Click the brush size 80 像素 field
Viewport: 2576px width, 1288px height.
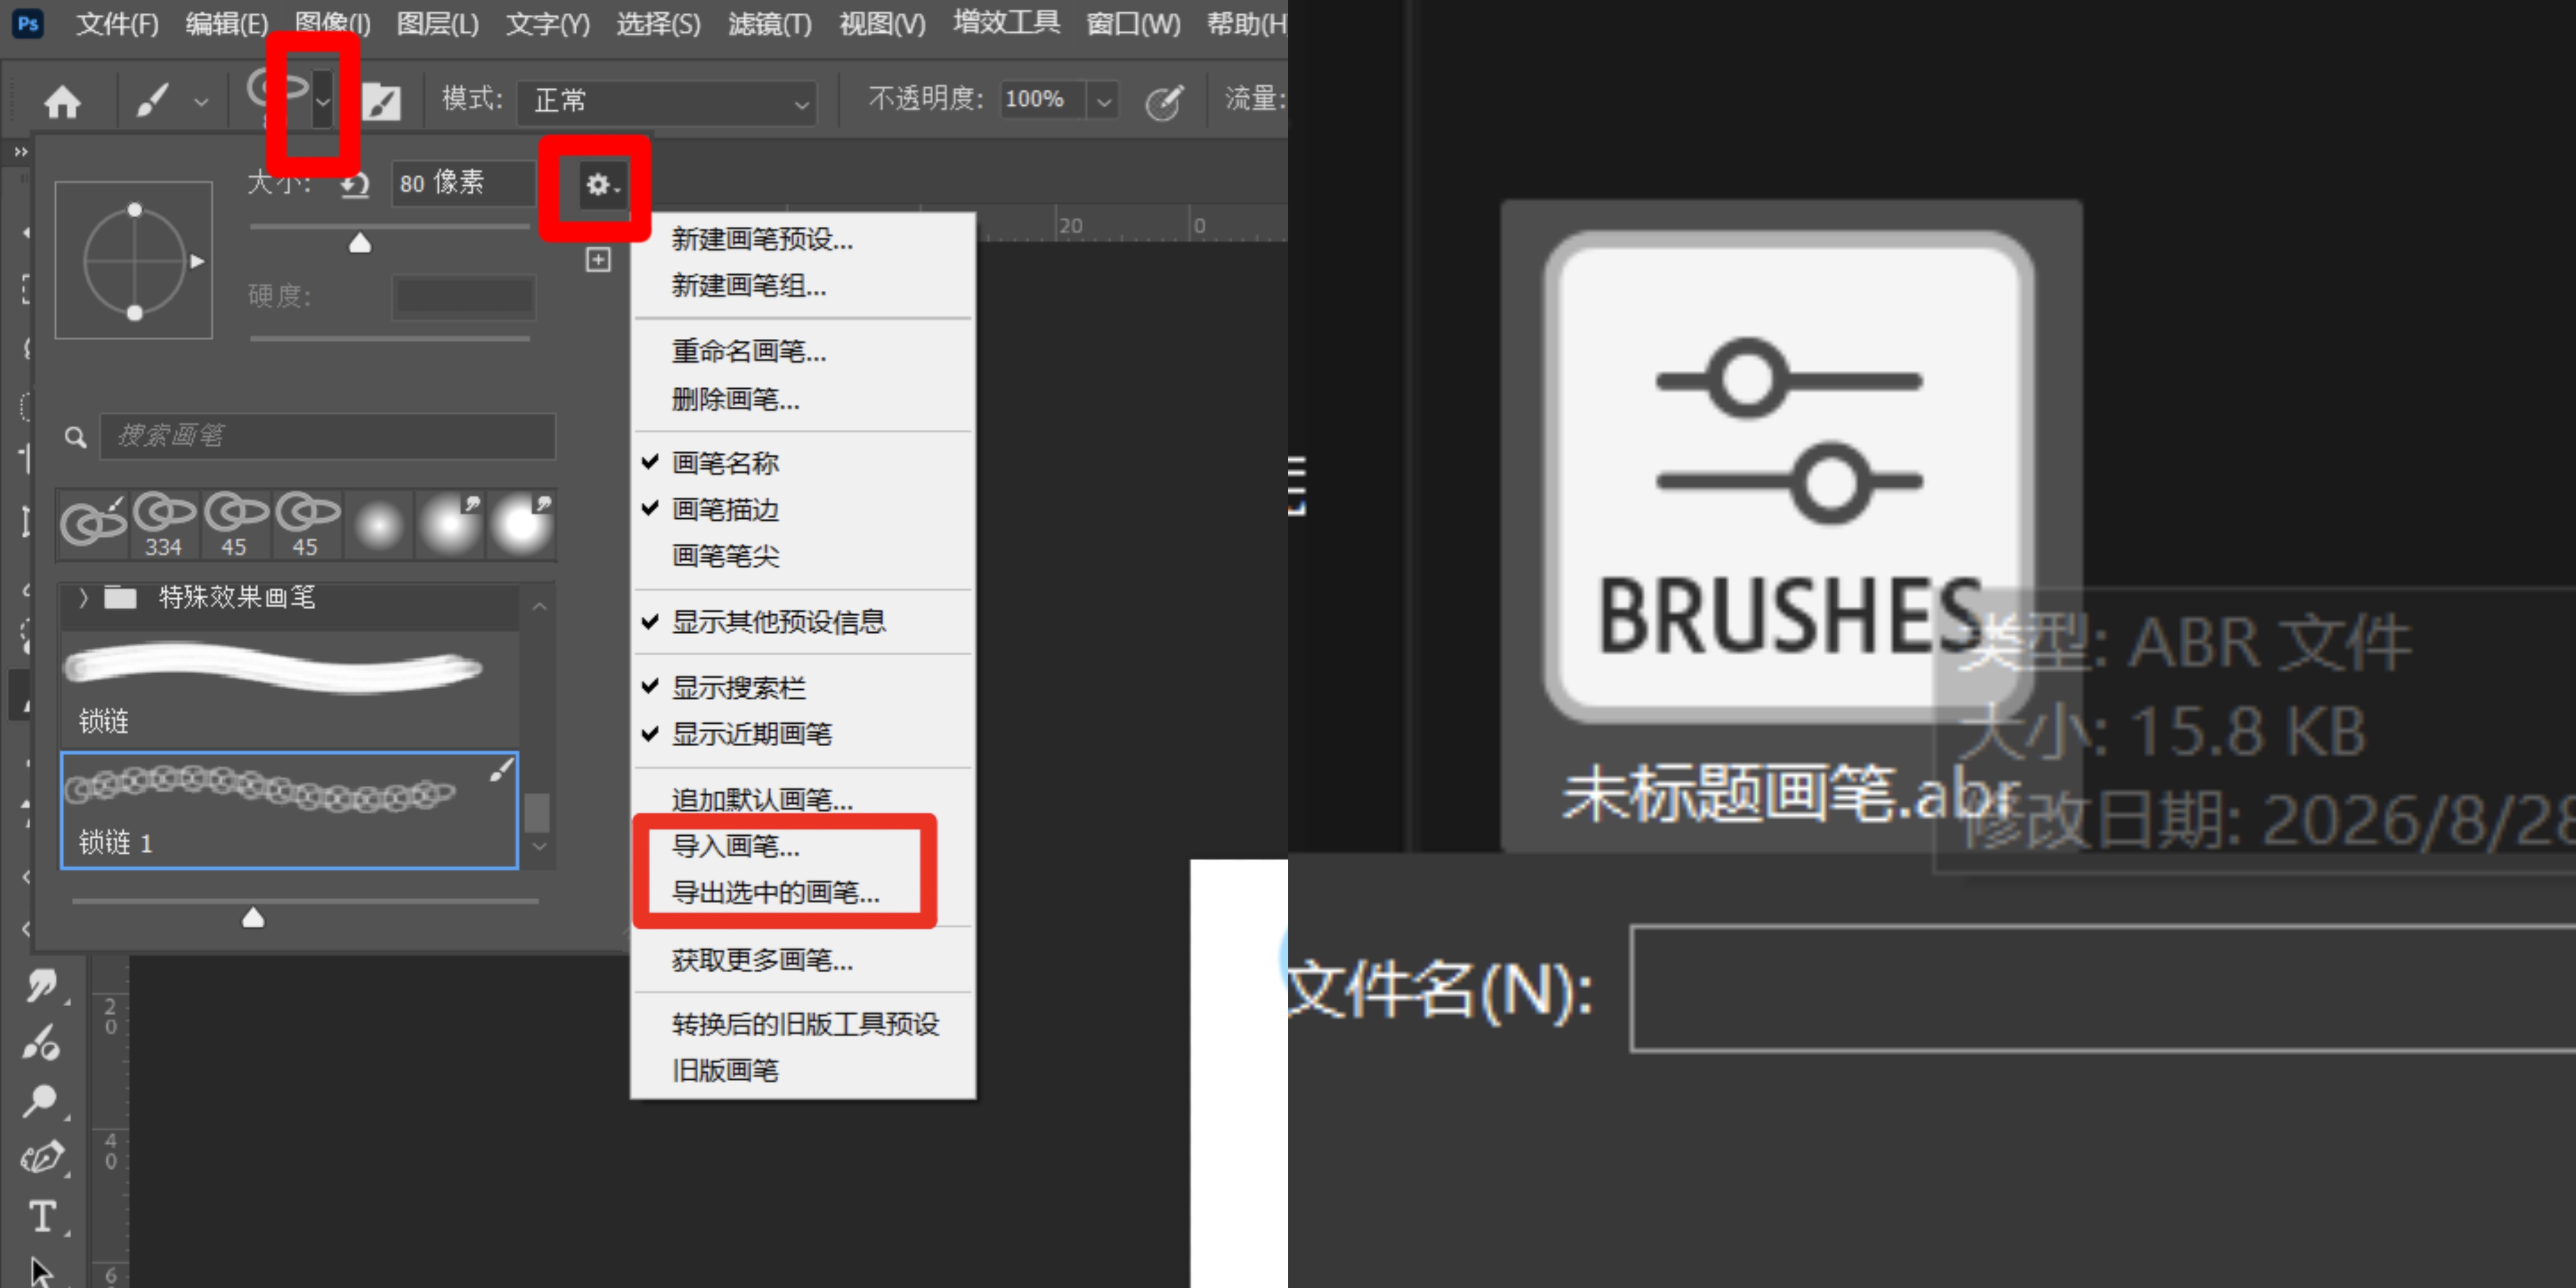(x=463, y=184)
